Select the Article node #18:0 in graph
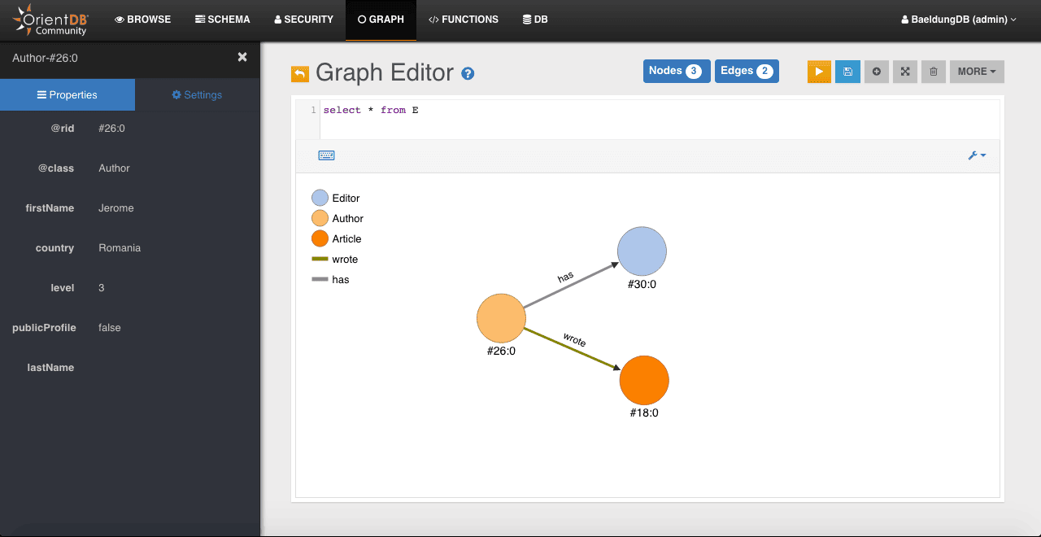 click(643, 379)
